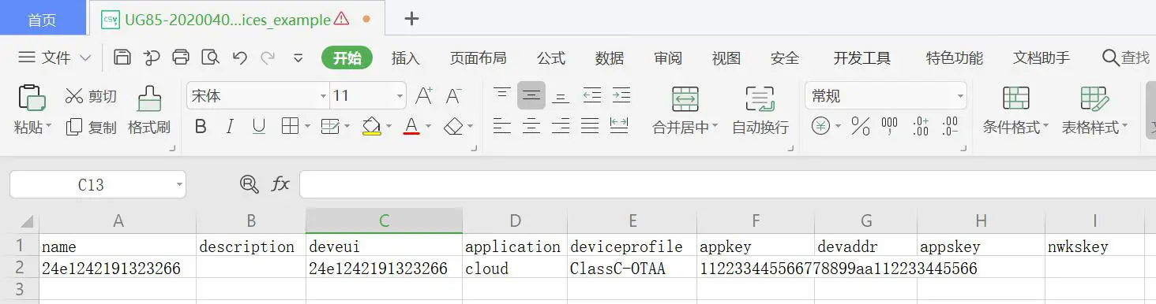Switch to the 数据 tab
The width and height of the screenshot is (1156, 304).
click(x=610, y=57)
